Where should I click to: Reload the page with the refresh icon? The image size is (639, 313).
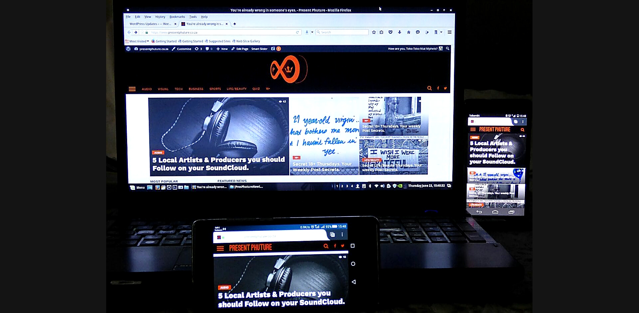(297, 32)
